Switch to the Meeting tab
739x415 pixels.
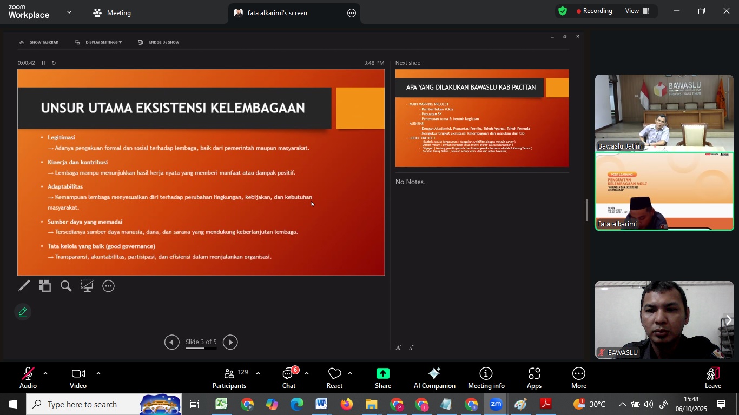[112, 13]
